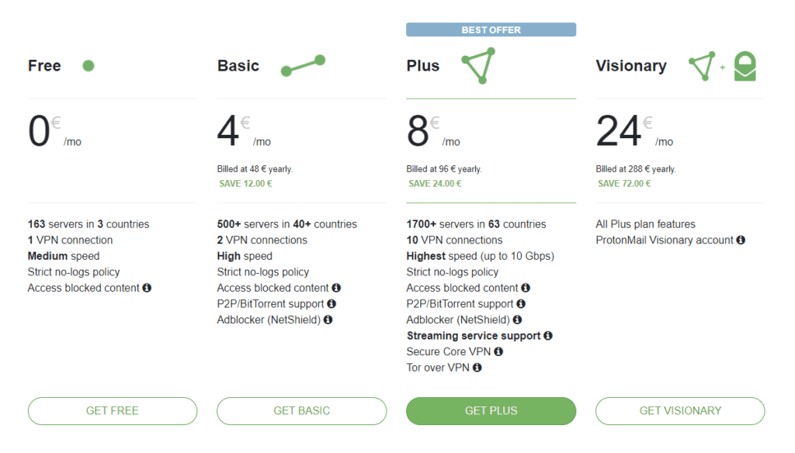Click info icon for Plus Access blocked content
Viewport: 795px width, 453px height.
tap(526, 288)
